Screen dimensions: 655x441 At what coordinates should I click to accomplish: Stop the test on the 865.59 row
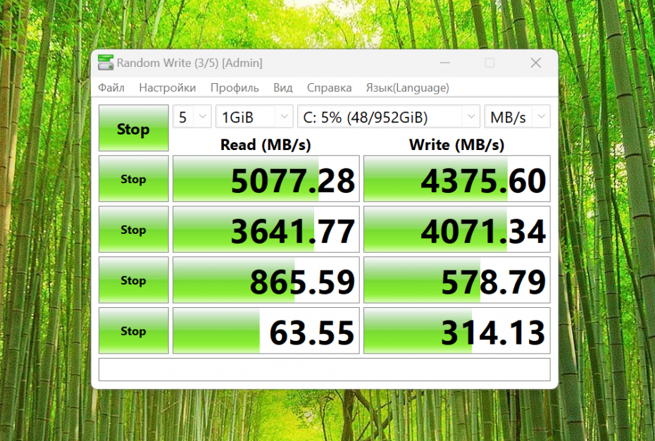[134, 280]
